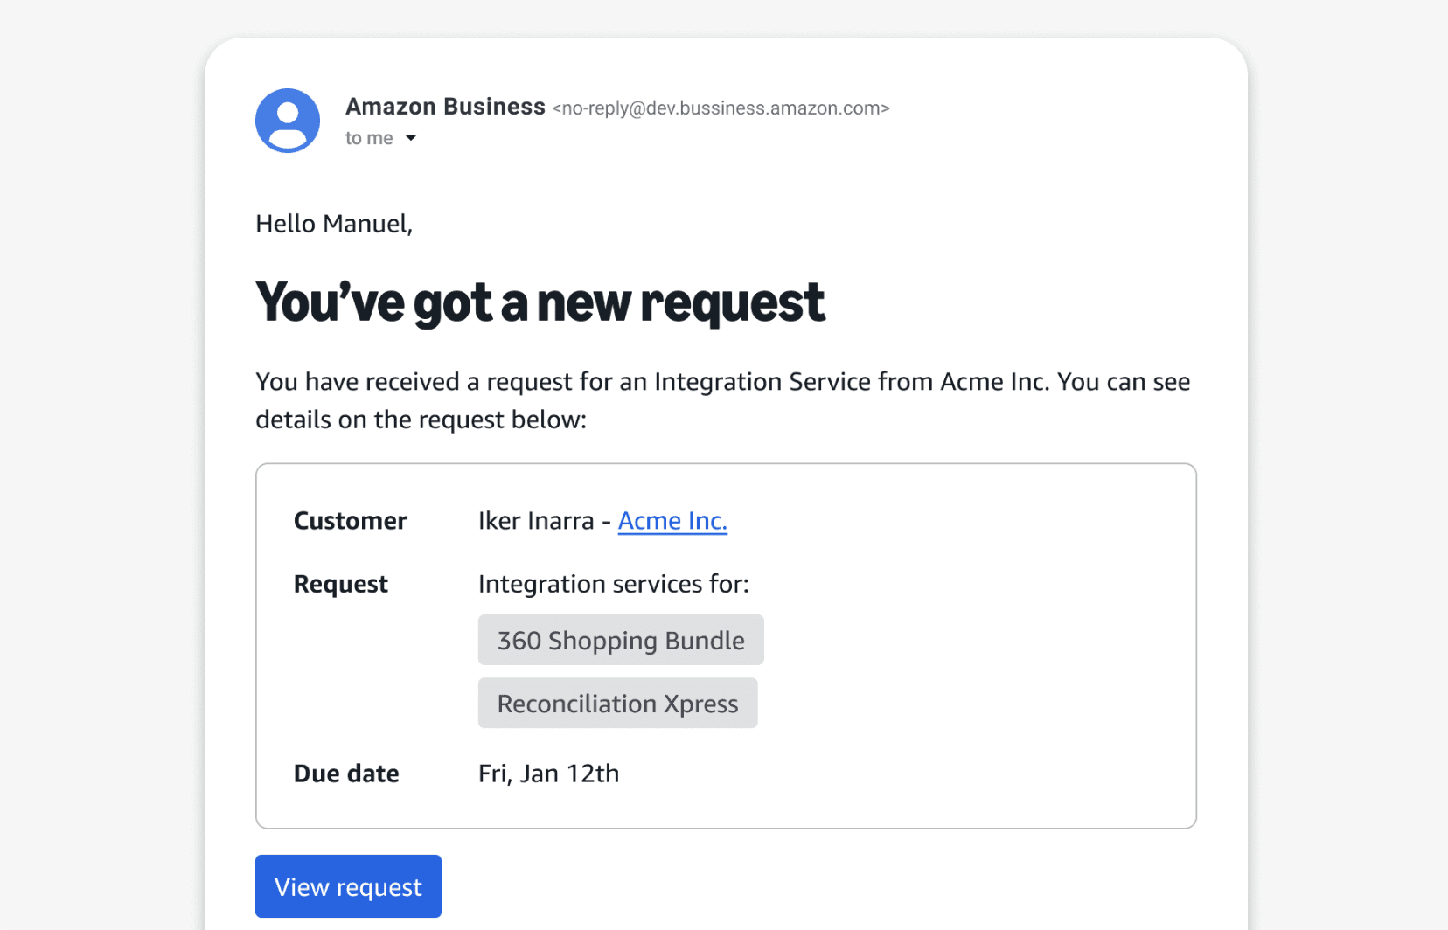Click the 'to me' recipient text
Screen dimensions: 1448x930
(x=369, y=138)
